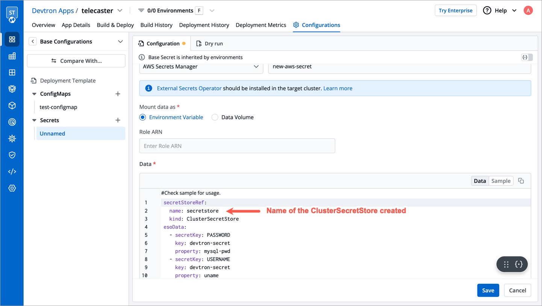The height and width of the screenshot is (306, 542).
Task: Open the External Secrets Operator link
Action: [x=189, y=88]
